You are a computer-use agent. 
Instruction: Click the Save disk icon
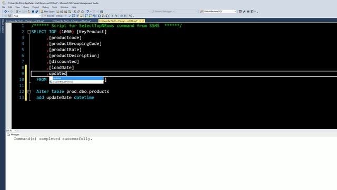(33, 12)
